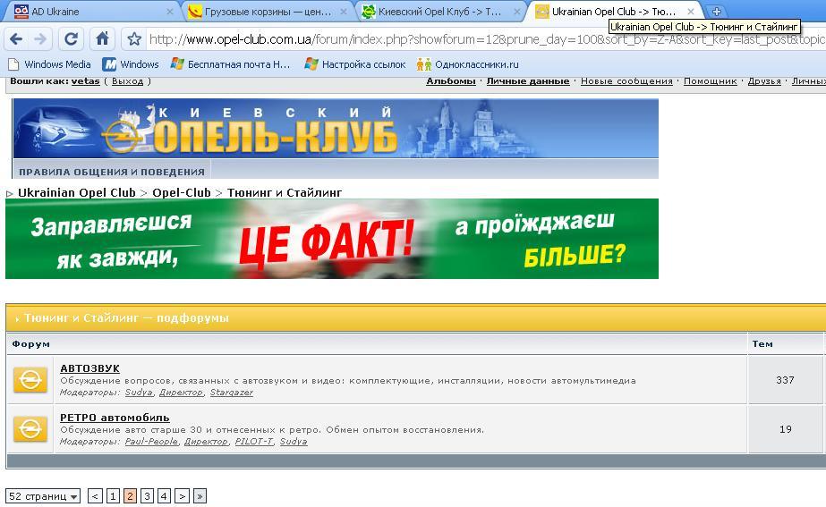Click the Тюнинг и Стайлинг breadcrumb text
Viewport: 826px width, 507px height.
coord(285,192)
